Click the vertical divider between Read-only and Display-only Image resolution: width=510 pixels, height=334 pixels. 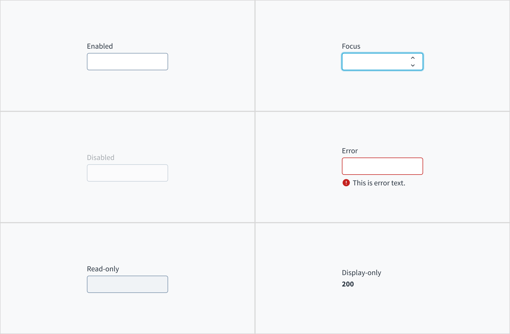(255, 278)
